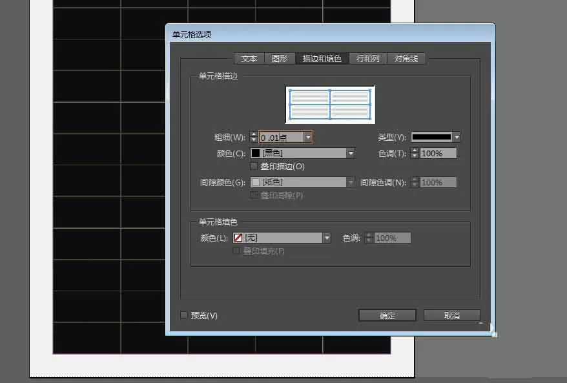Viewport: 567px width, 383px height.
Task: Click the tint (色调) stepper arrows
Action: [x=415, y=153]
